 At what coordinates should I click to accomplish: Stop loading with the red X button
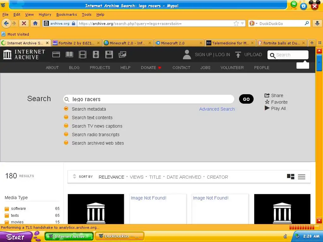(24, 23)
